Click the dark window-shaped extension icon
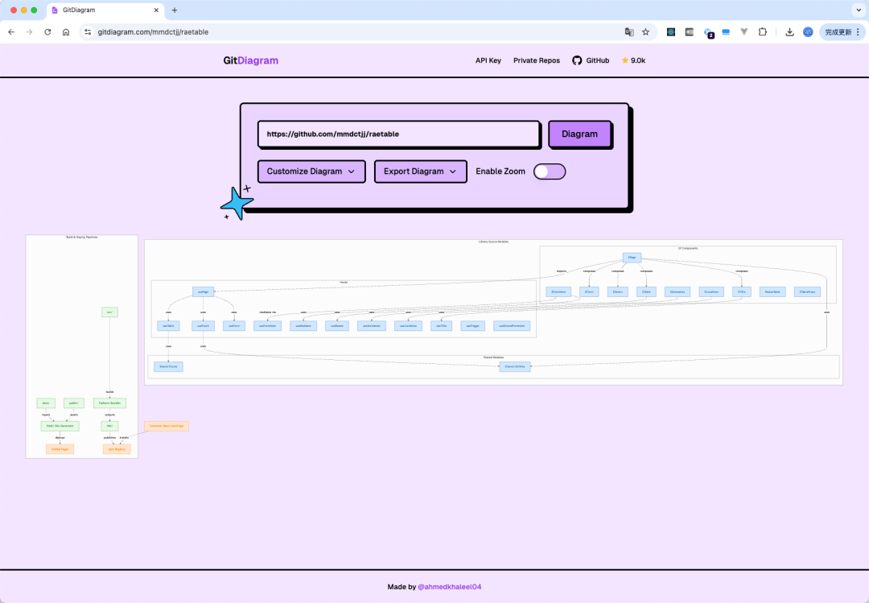Screen dimensions: 869x603 pos(690,32)
